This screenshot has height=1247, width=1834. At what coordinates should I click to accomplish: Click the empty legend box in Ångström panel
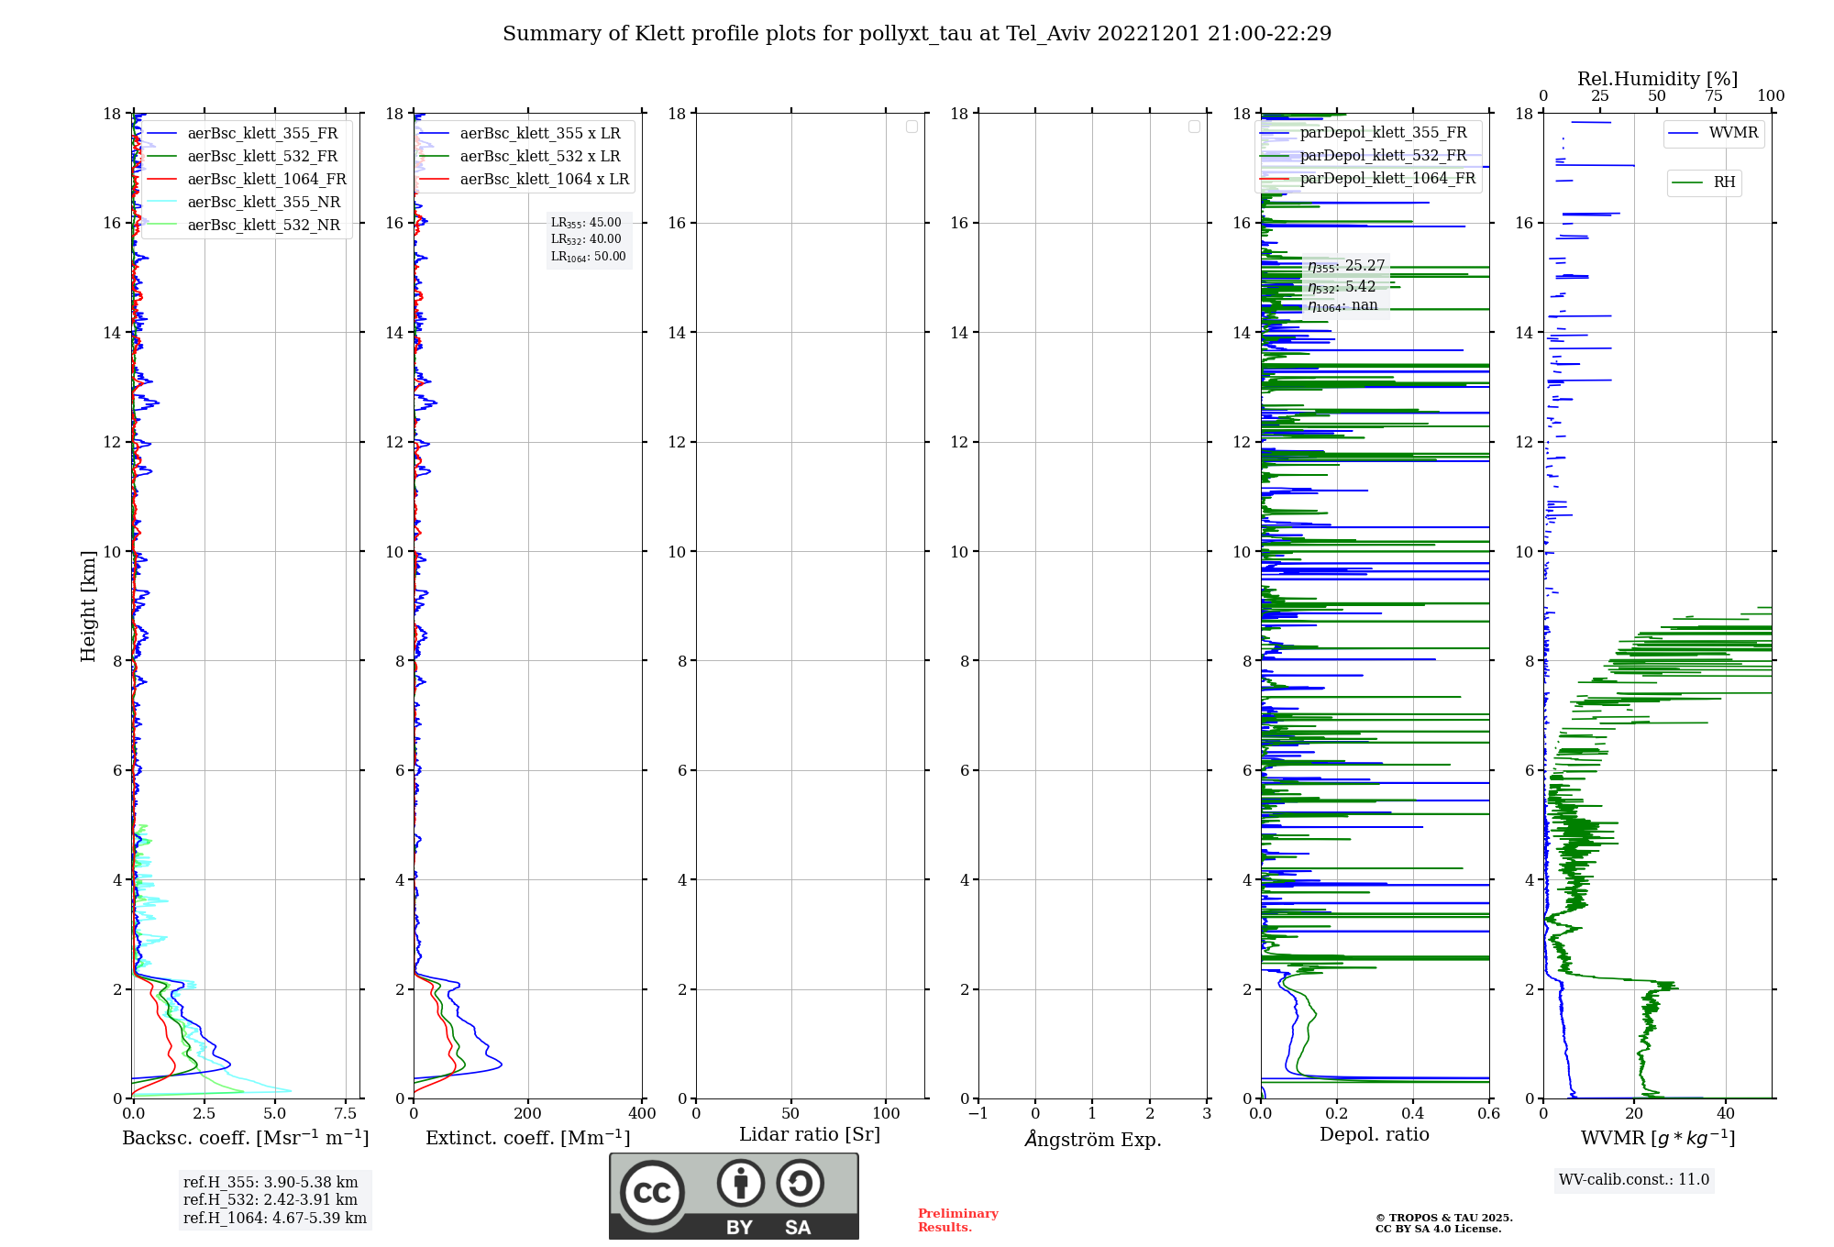point(1194,127)
